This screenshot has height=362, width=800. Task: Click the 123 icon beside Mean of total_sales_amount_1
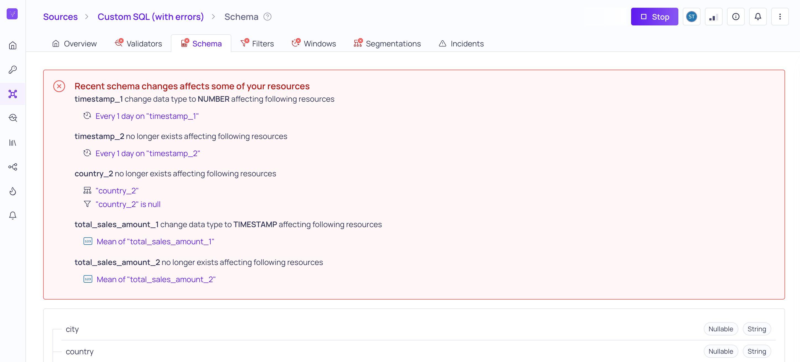(88, 241)
